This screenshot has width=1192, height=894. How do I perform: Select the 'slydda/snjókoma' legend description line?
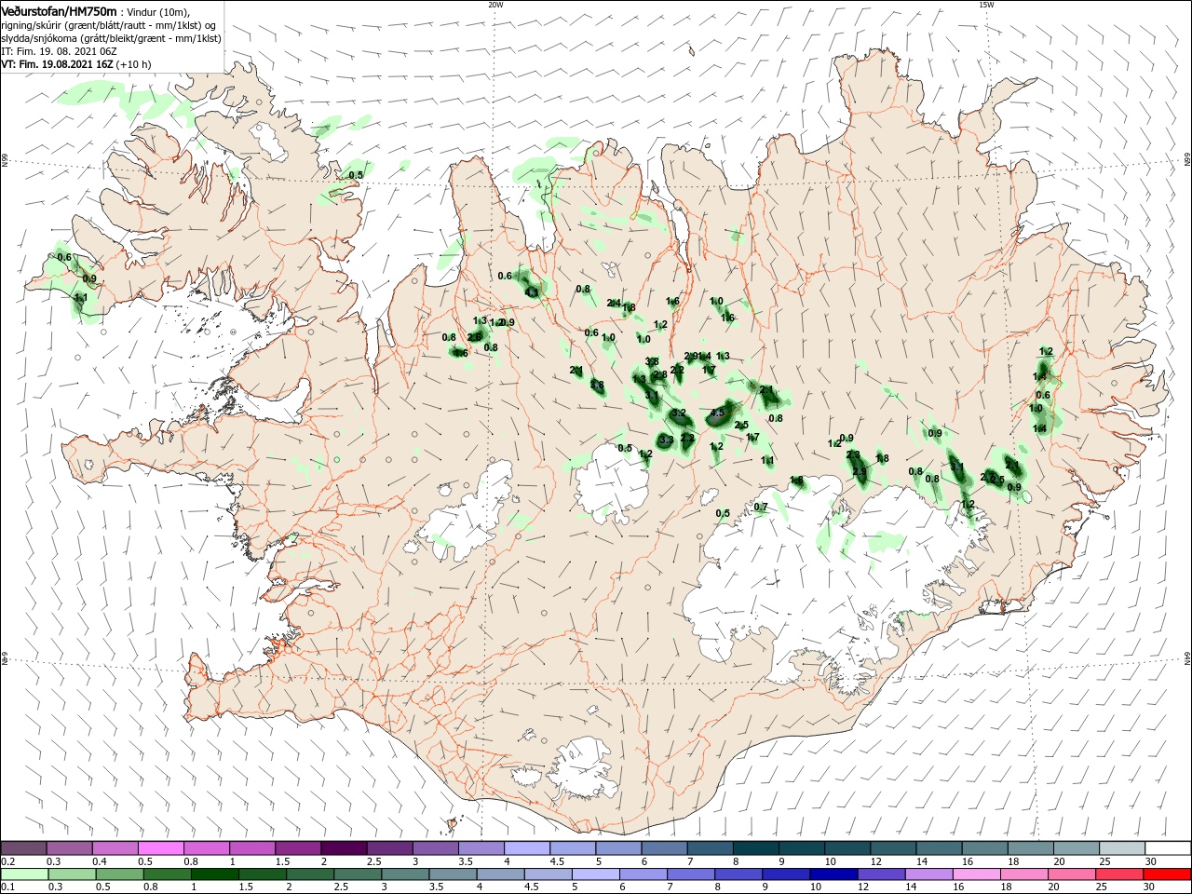click(111, 38)
